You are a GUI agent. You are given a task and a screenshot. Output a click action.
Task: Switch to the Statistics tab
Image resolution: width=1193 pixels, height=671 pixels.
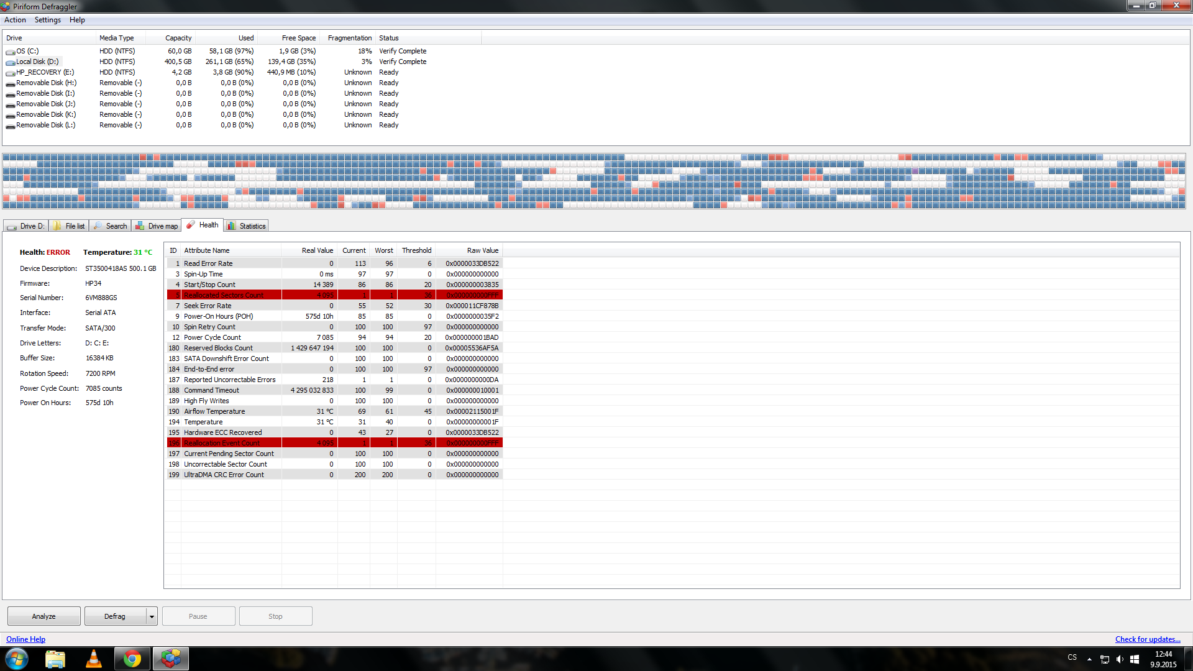(247, 226)
